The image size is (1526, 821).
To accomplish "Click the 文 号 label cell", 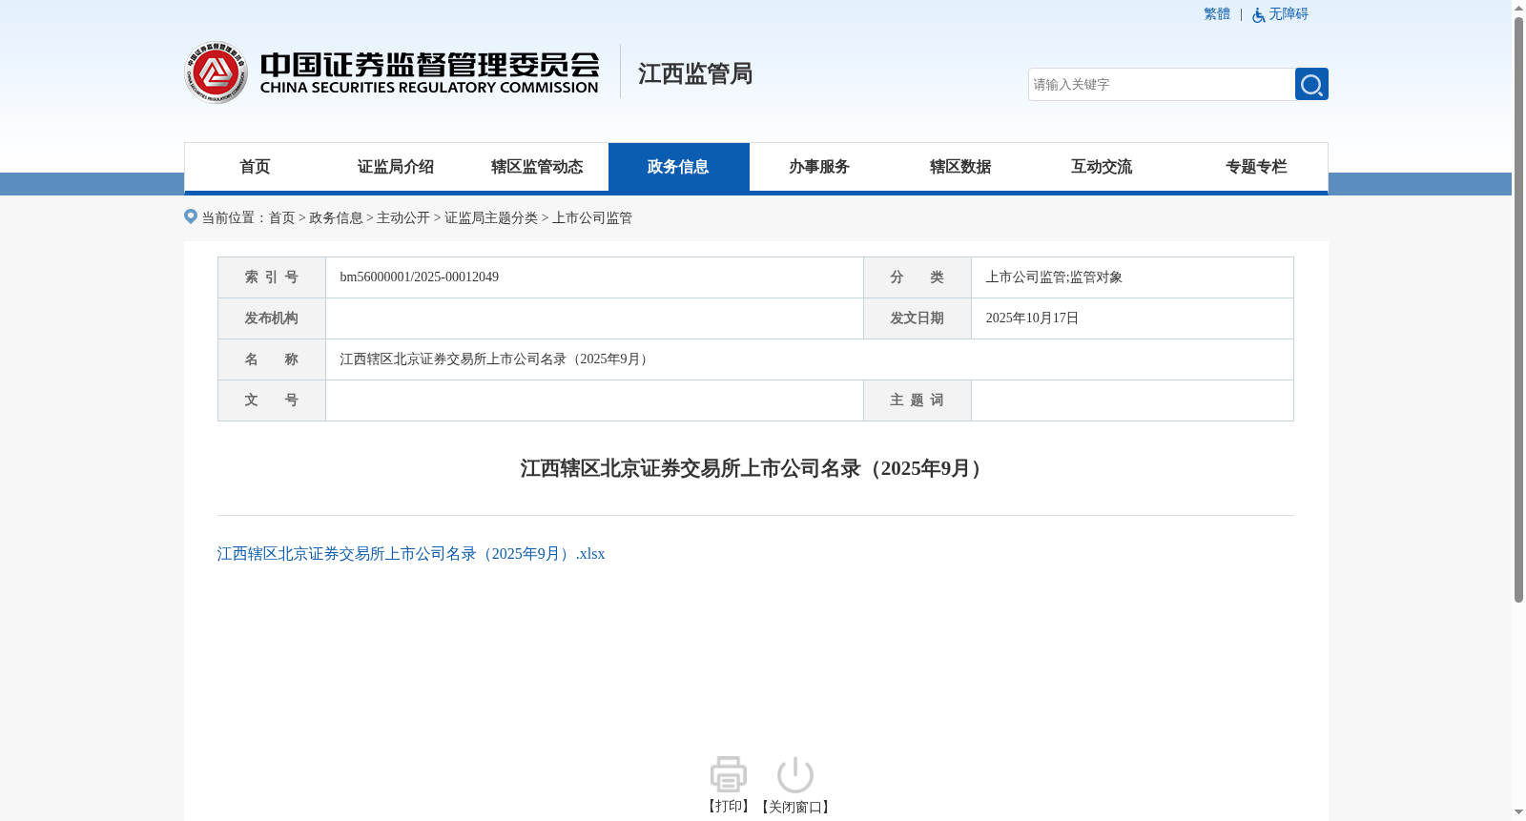I will tap(272, 400).
